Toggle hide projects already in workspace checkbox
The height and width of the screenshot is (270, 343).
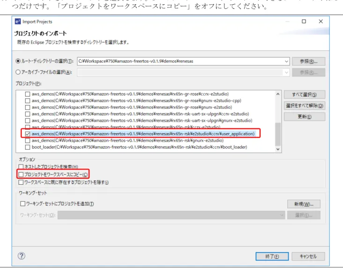(21, 182)
